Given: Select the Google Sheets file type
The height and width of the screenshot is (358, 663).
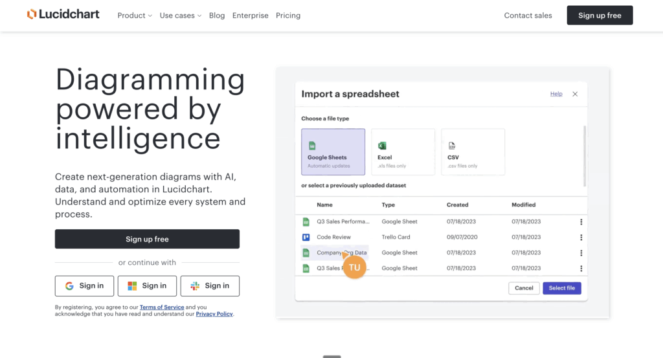Looking at the screenshot, I should click(x=333, y=151).
